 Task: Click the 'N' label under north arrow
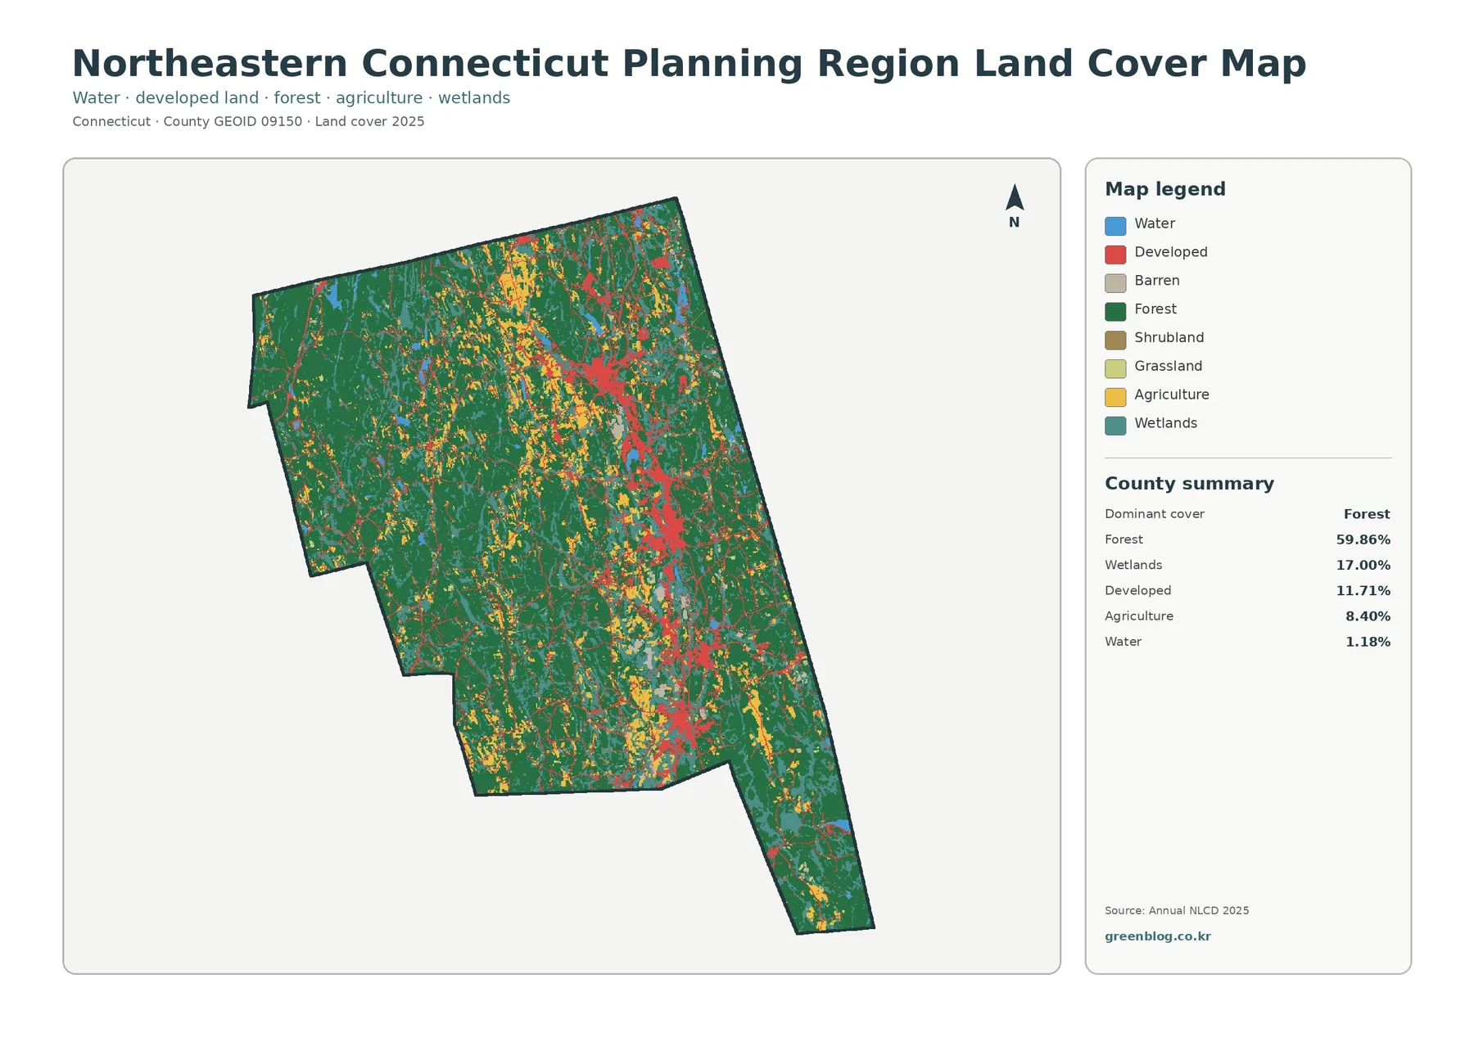pyautogui.click(x=1014, y=223)
